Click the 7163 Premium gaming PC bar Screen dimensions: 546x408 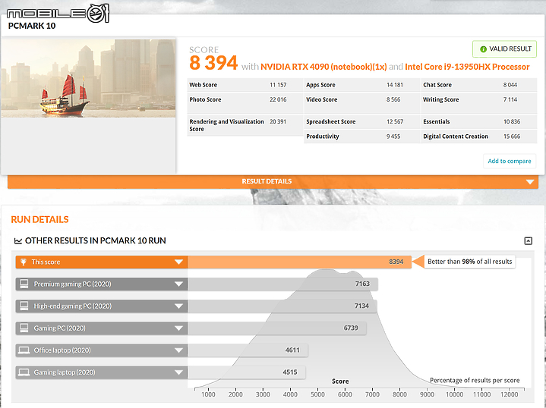pyautogui.click(x=282, y=284)
